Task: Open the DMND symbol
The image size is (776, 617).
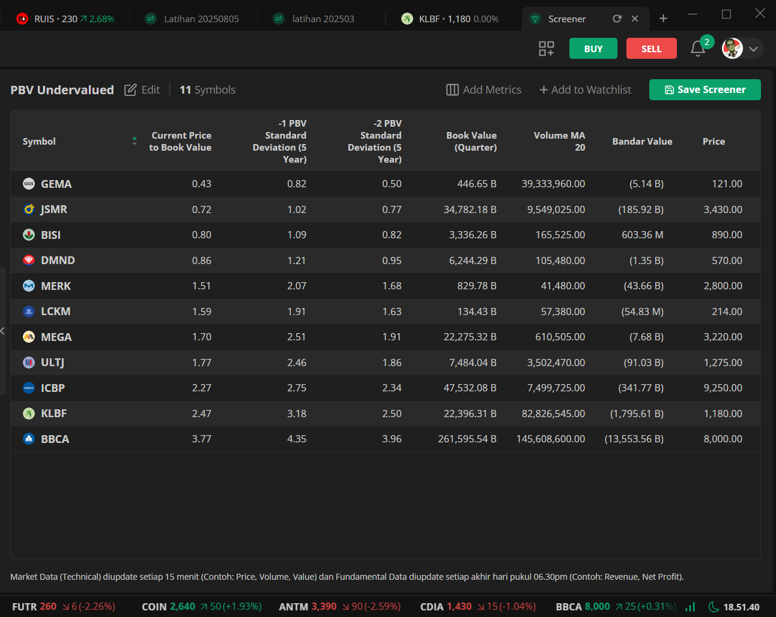Action: point(58,260)
